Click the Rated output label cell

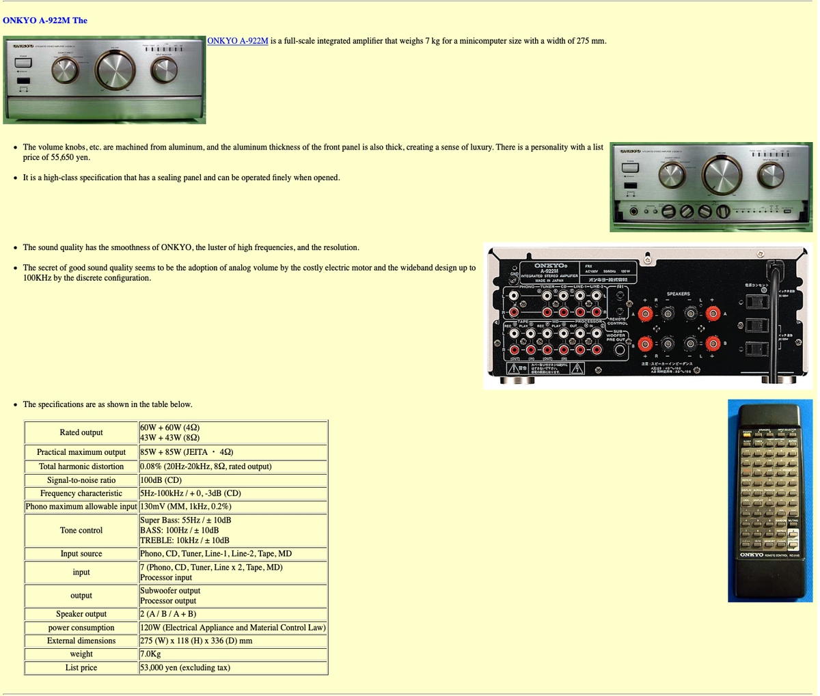tap(81, 432)
